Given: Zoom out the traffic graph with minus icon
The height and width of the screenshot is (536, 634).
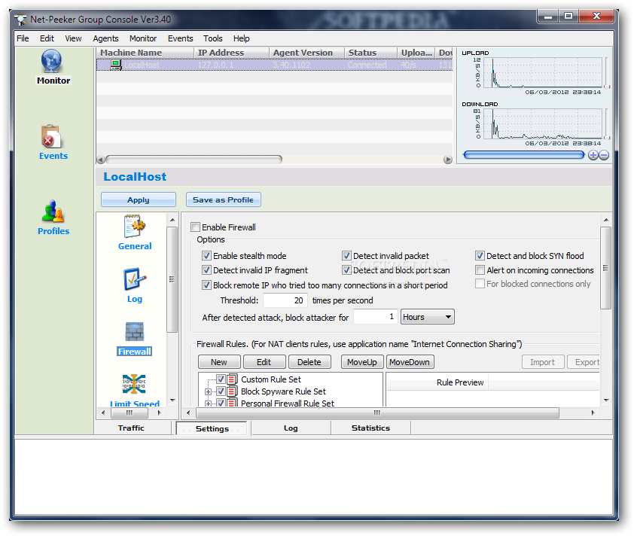Looking at the screenshot, I should pos(604,155).
